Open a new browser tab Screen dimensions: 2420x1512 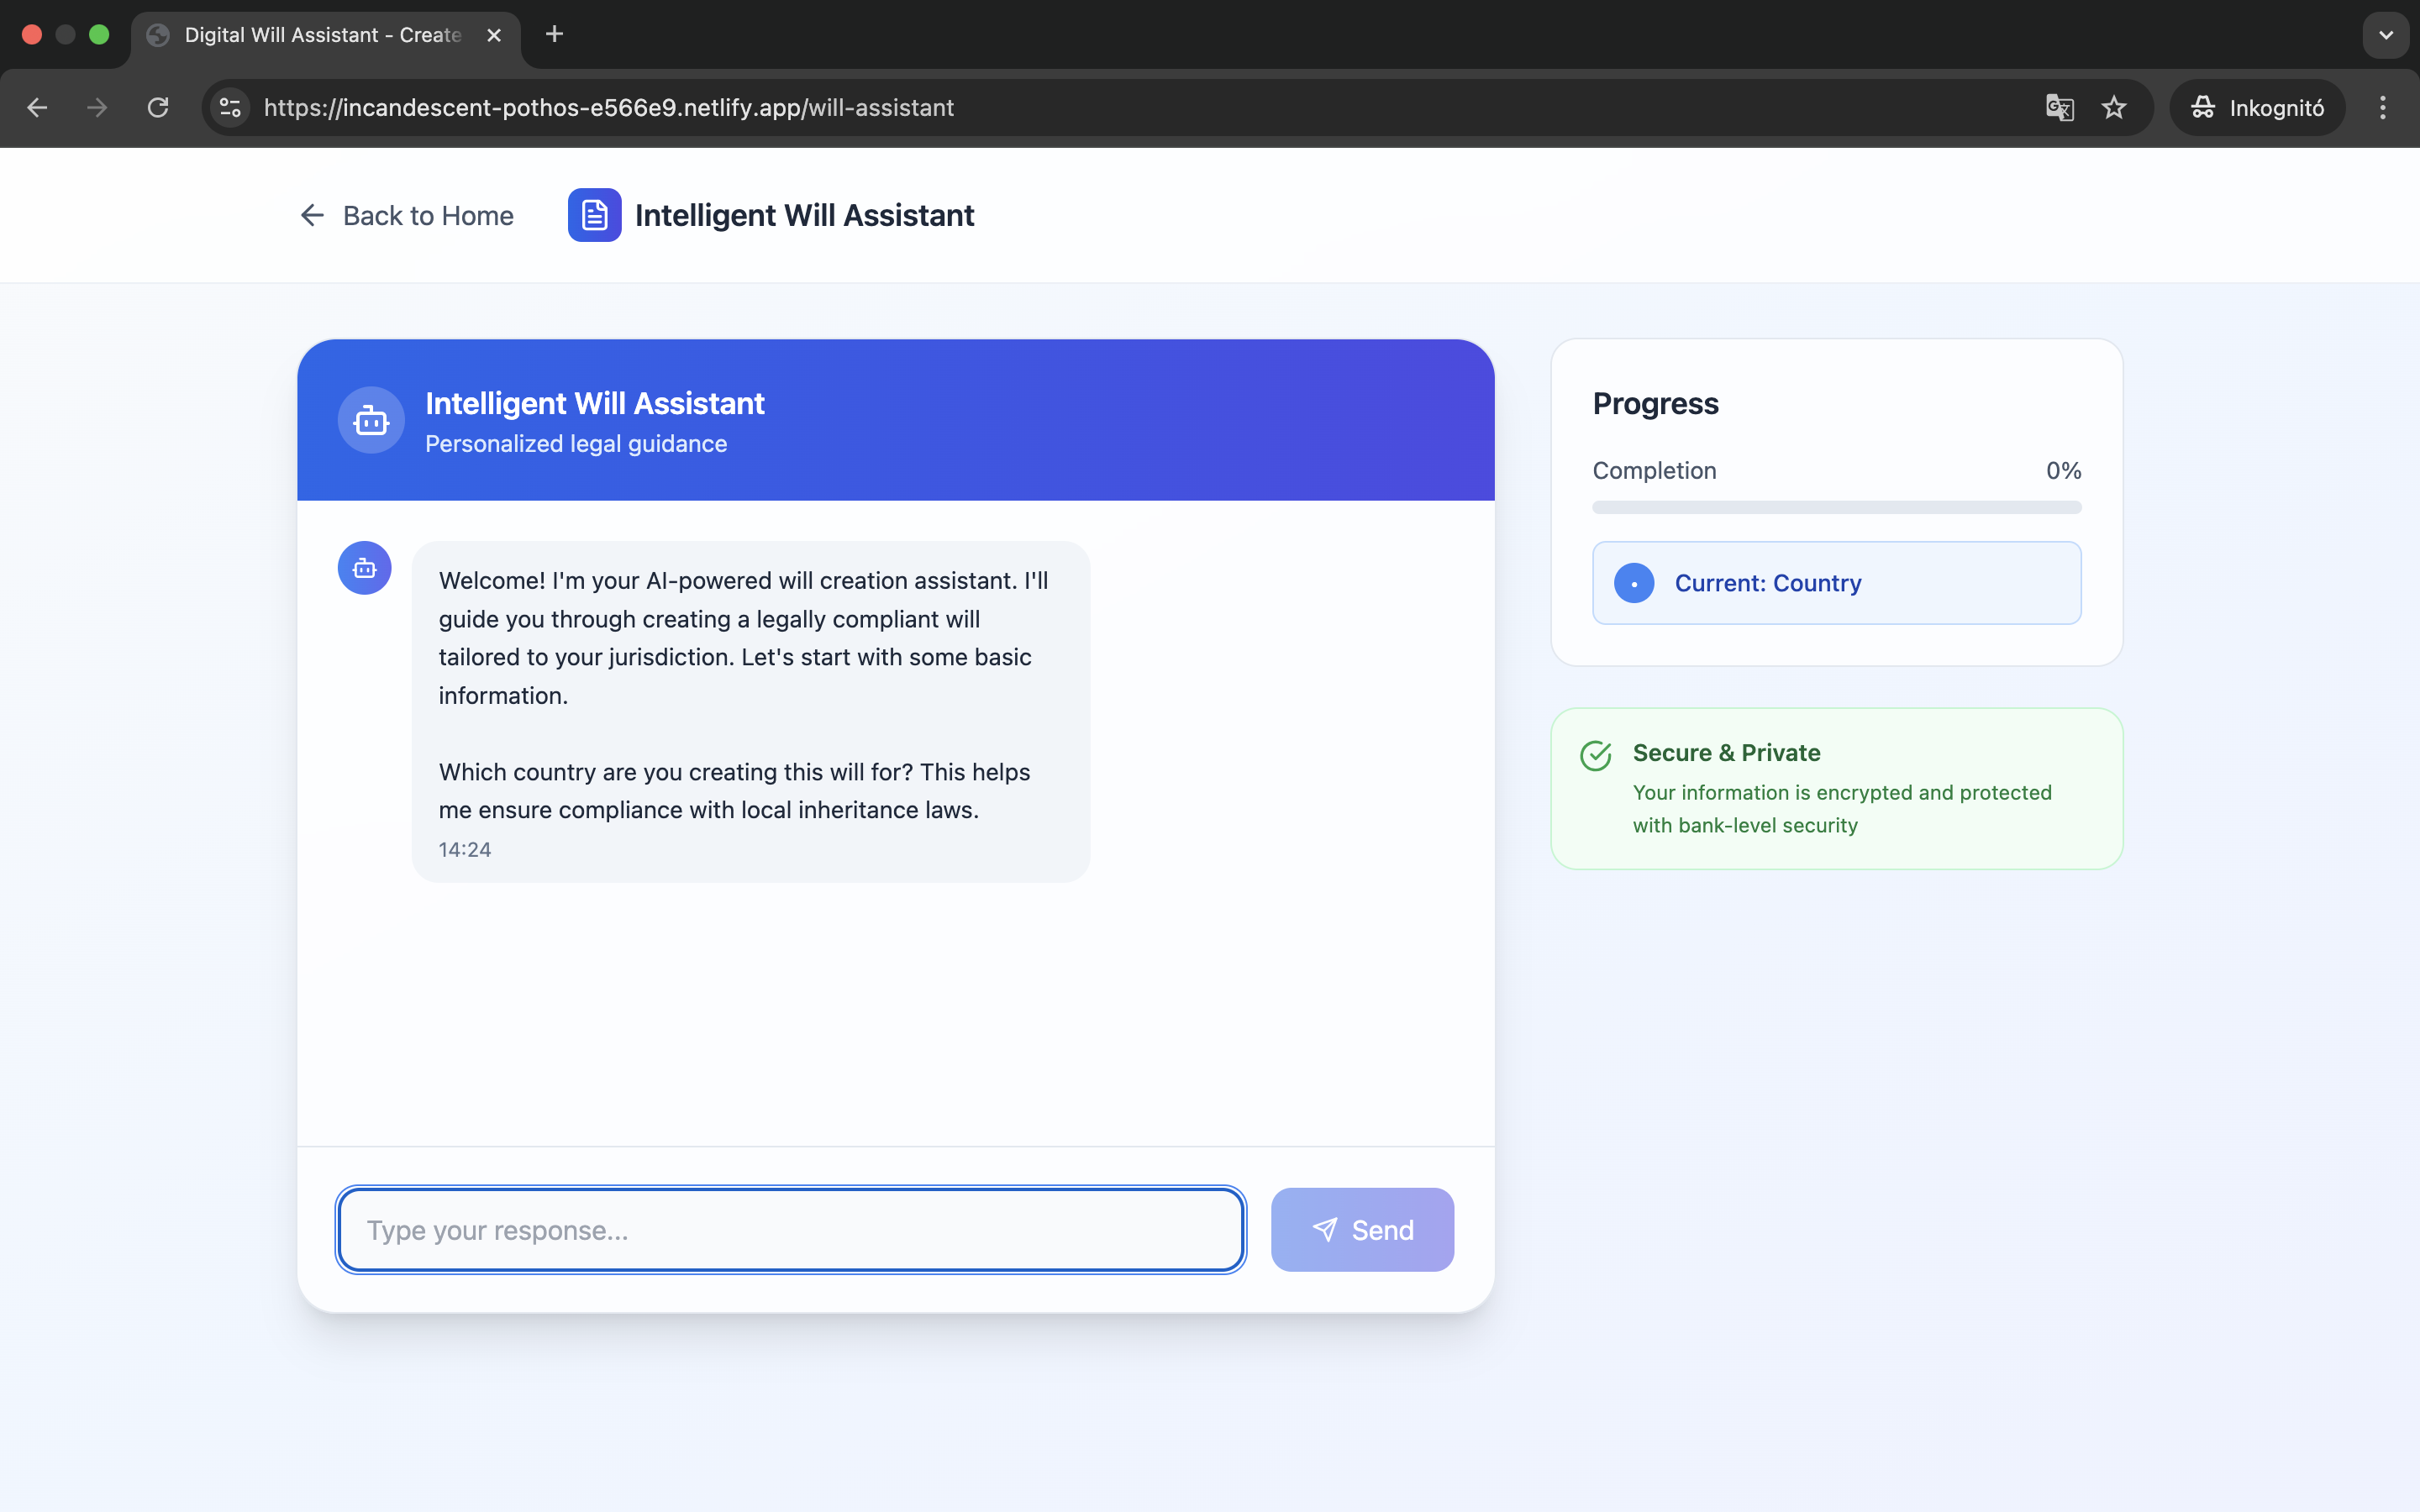click(554, 35)
